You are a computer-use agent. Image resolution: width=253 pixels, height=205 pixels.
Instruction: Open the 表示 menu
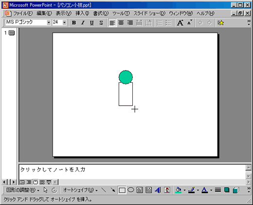(x=64, y=13)
